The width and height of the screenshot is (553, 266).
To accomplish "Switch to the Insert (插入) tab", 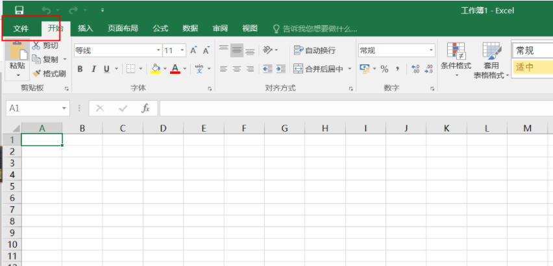I will [x=86, y=29].
